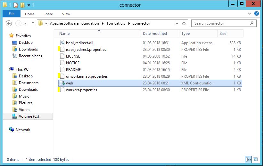263x166 pixels.
Task: Switch to large thumbnails view icon
Action: (x=255, y=159)
